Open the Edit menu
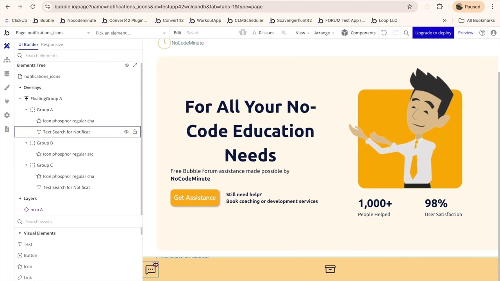500x281 pixels. (178, 33)
